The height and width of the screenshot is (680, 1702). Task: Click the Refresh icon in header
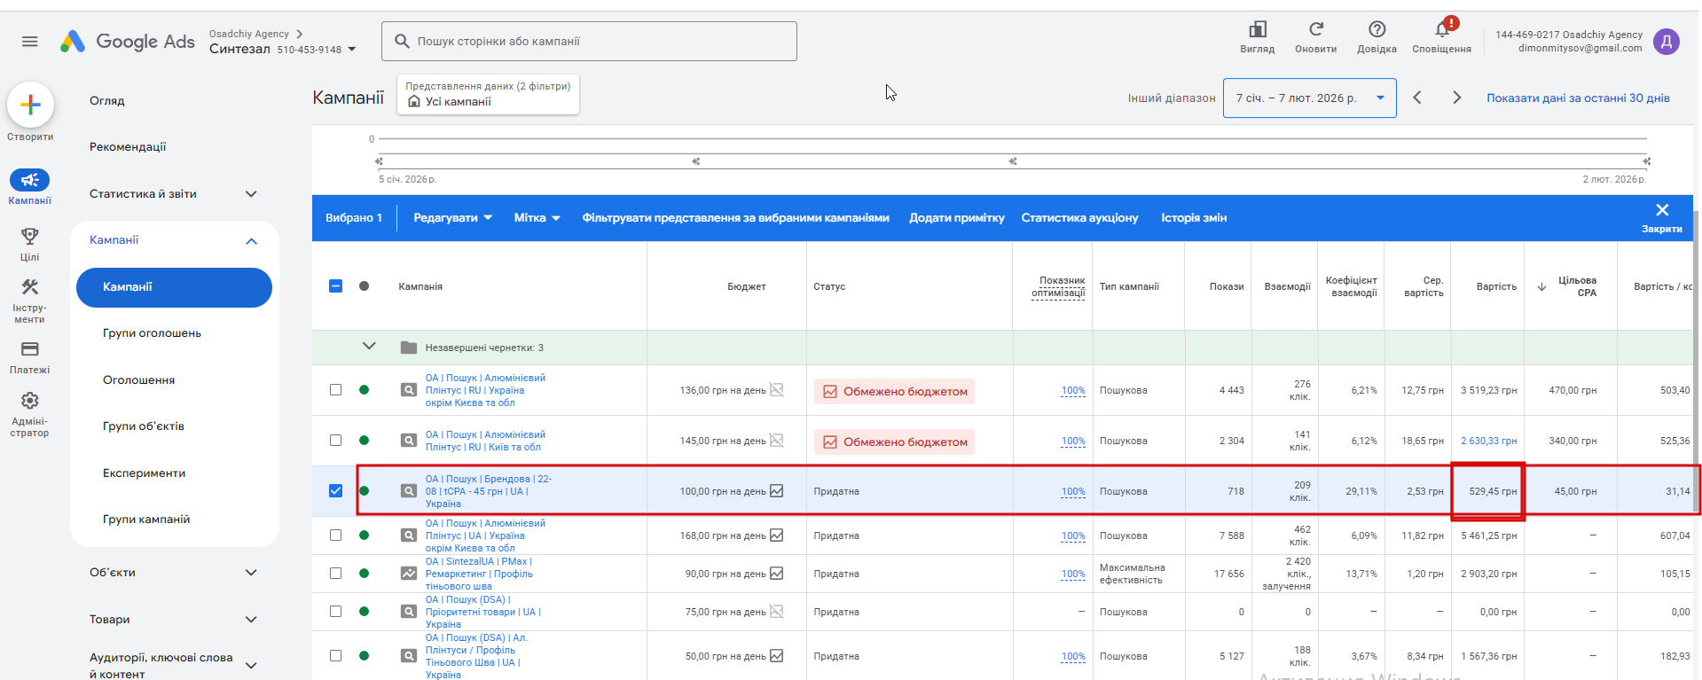coord(1316,29)
